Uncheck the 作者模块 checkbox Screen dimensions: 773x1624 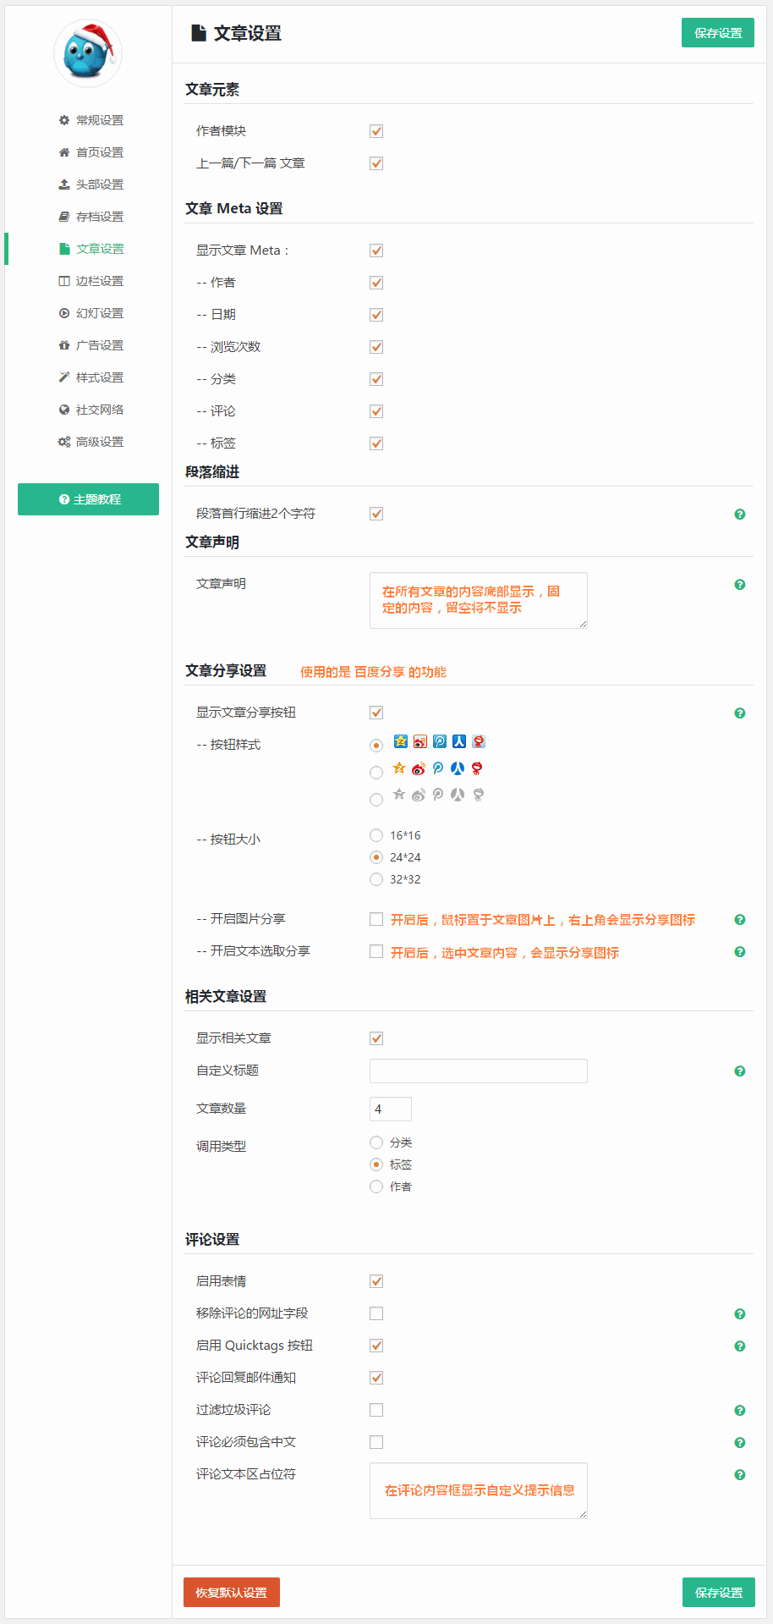376,131
